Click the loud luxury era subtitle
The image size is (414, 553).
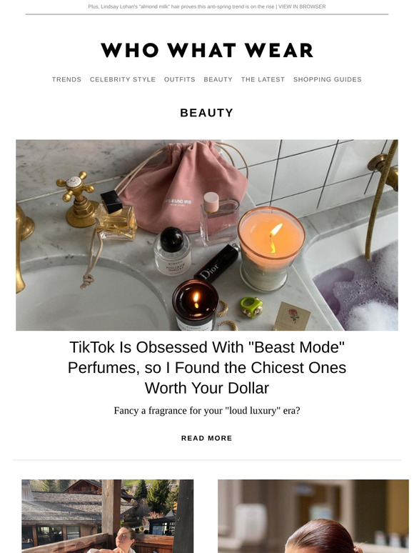[207, 411]
